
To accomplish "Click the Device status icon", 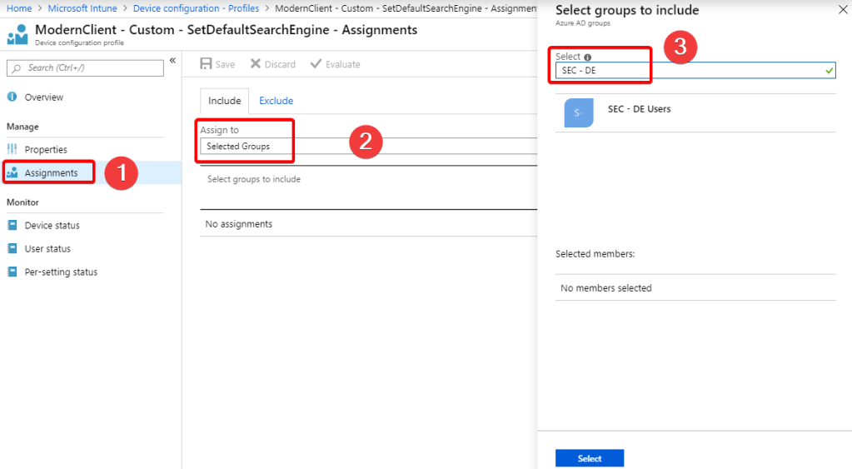I will (12, 226).
